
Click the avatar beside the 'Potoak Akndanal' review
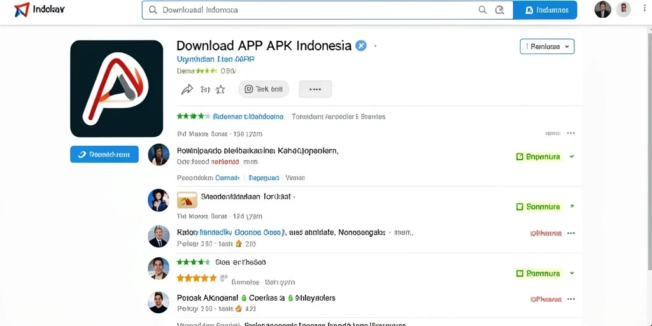[x=159, y=302]
